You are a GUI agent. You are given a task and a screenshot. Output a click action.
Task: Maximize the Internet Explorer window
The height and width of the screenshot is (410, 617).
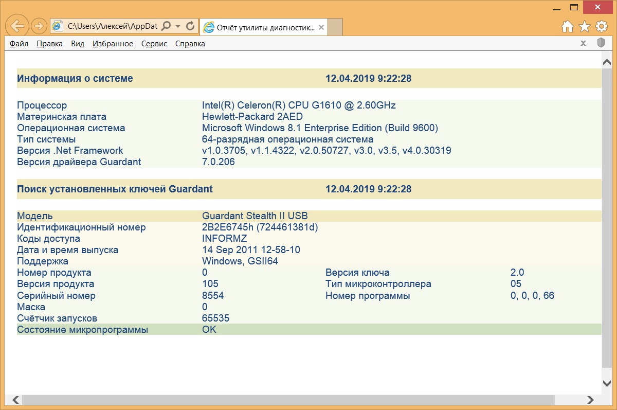pyautogui.click(x=573, y=7)
